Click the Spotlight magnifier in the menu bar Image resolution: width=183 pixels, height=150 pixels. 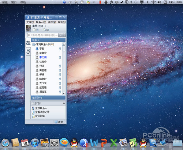(111, 2)
